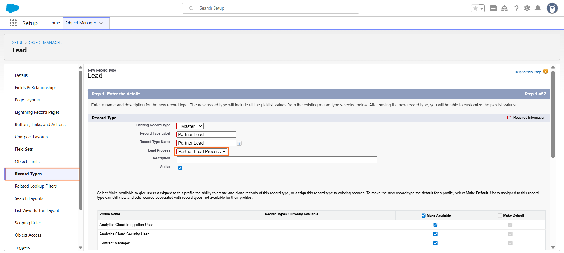Viewport: 564px width, 253px height.
Task: Click the sidebar vertical scrollbar thumb
Action: [x=80, y=140]
